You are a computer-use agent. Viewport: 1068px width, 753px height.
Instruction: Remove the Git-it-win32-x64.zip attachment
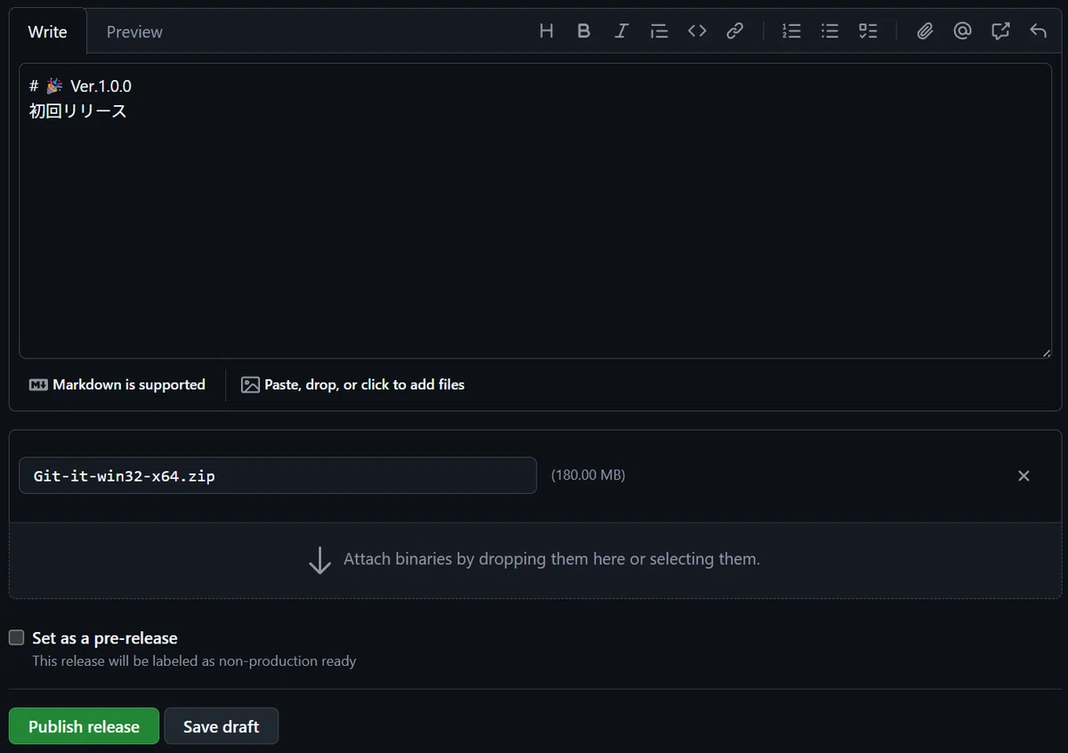click(x=1023, y=475)
